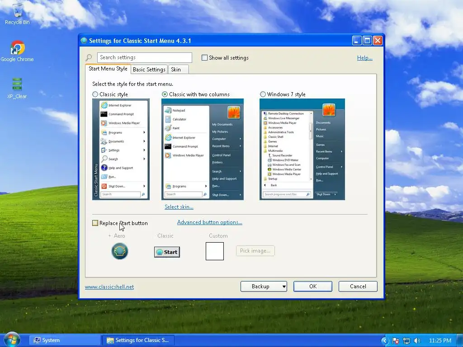Click the show desktop strip at taskbar end
Image resolution: width=463 pixels, height=347 pixels.
[460, 340]
